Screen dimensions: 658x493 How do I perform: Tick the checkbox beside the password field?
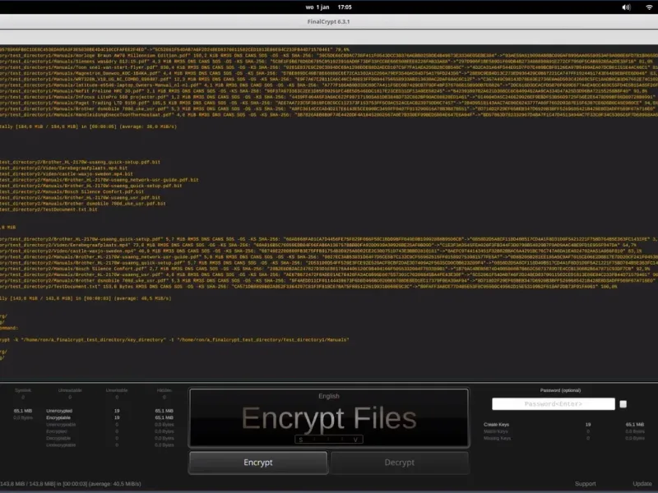pyautogui.click(x=623, y=404)
